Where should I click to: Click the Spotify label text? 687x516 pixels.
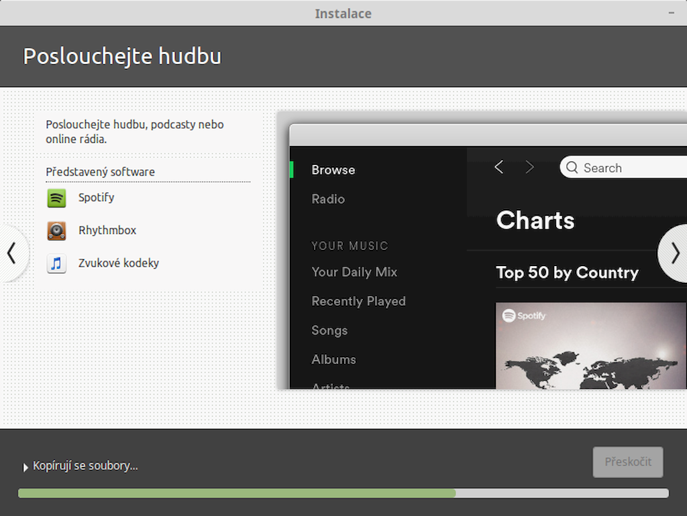coord(97,198)
